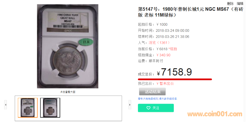246x122 pixels.
Task: Click the heart icon on 关注 button
Action: [148, 108]
